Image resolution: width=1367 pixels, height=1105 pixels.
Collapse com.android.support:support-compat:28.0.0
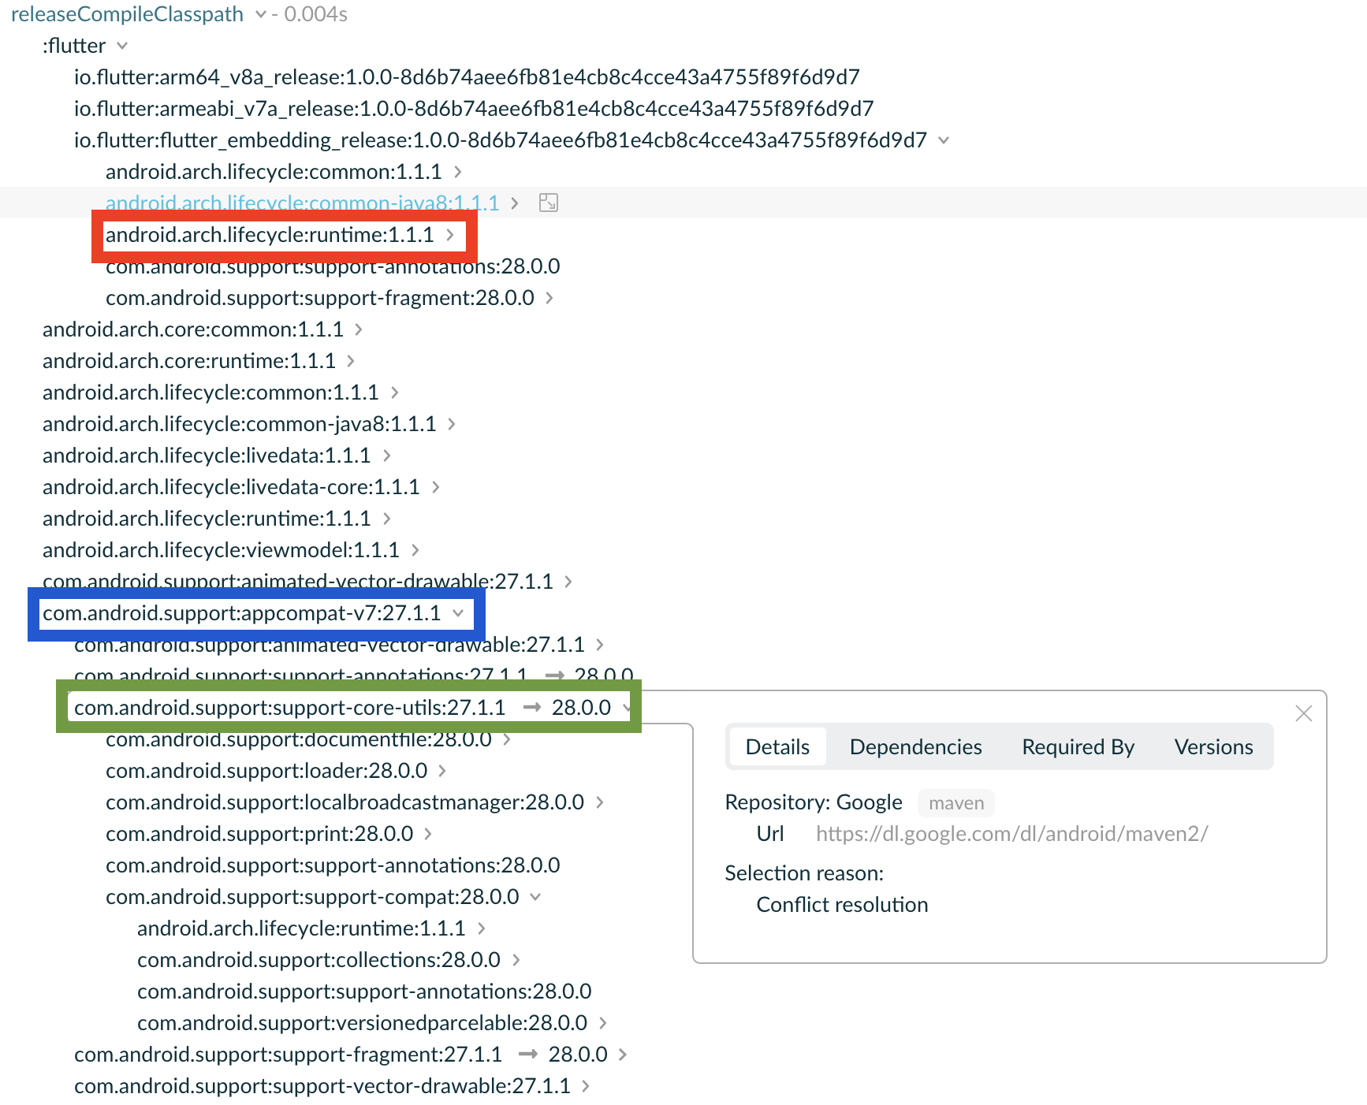[536, 897]
